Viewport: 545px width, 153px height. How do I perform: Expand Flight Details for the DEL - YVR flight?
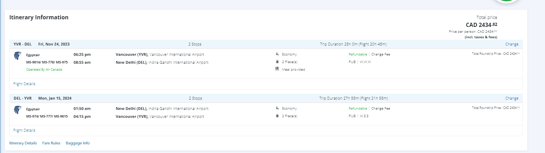coord(24,130)
